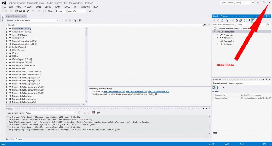272x146 pixels.
Task: Open the Toolbox side tab
Action: (3, 18)
